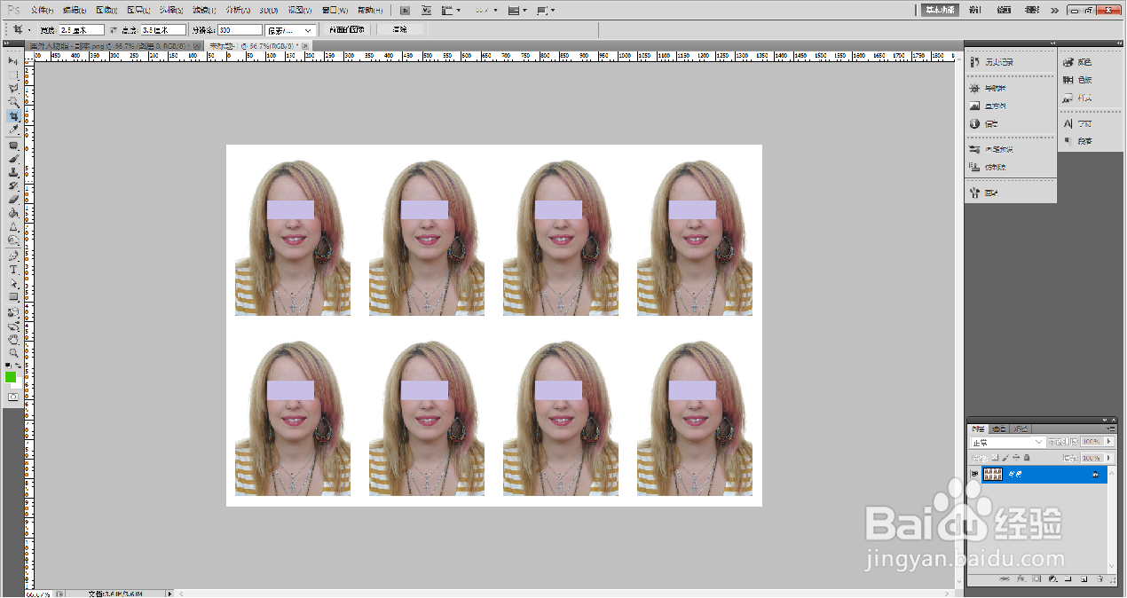The image size is (1127, 598).
Task: Select the Zoom tool in the toolbox
Action: tap(13, 352)
